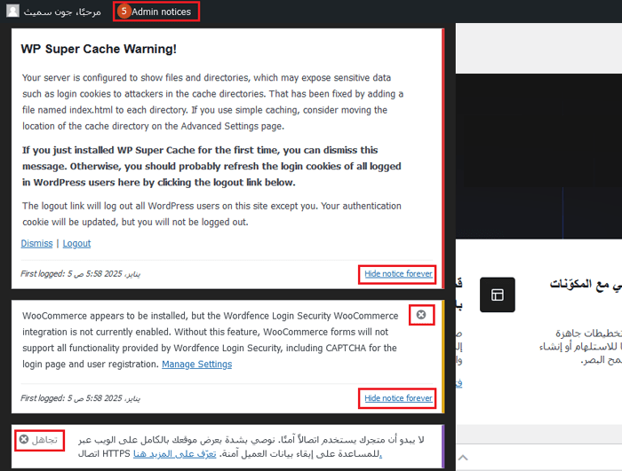This screenshot has width=622, height=471.
Task: Click the dark banner image behind the notices
Action: pyautogui.click(x=538, y=133)
